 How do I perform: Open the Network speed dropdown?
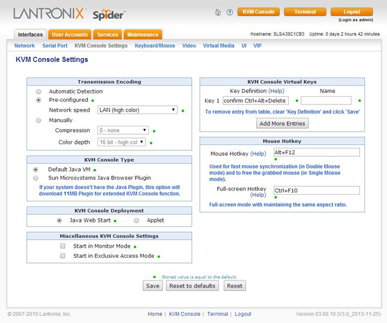coord(137,110)
